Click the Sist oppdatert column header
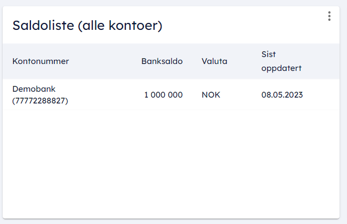Image resolution: width=347 pixels, height=224 pixels. point(282,61)
